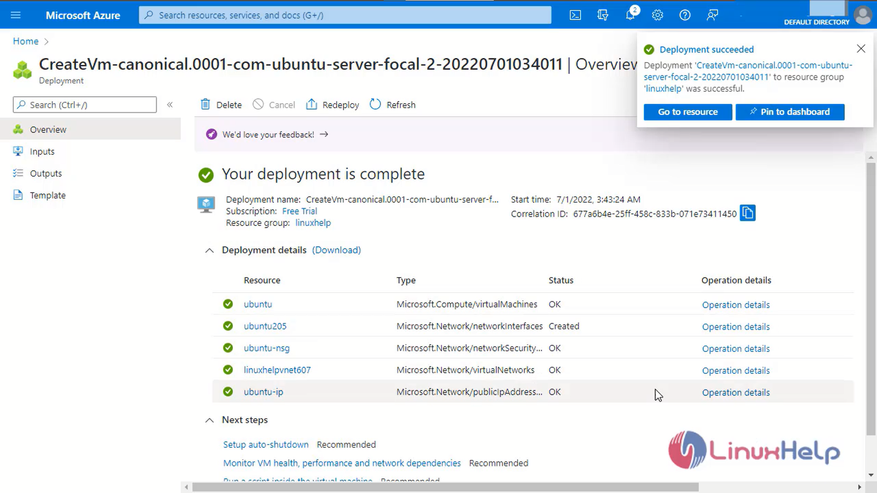View Operation details for linuxhelpvnet607 row
Screen dimensions: 877x493
tap(735, 370)
